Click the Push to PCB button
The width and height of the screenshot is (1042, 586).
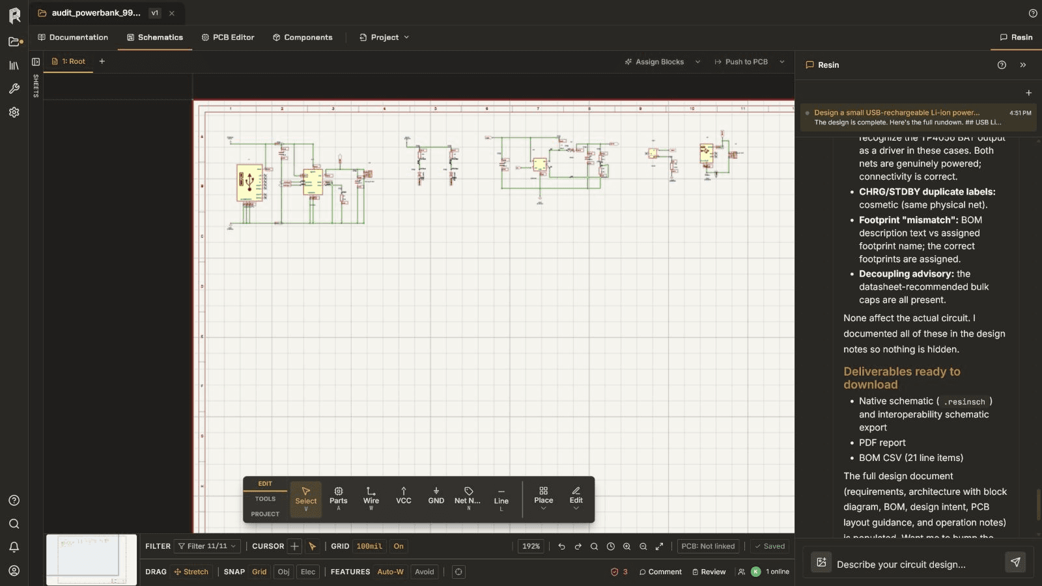[741, 62]
